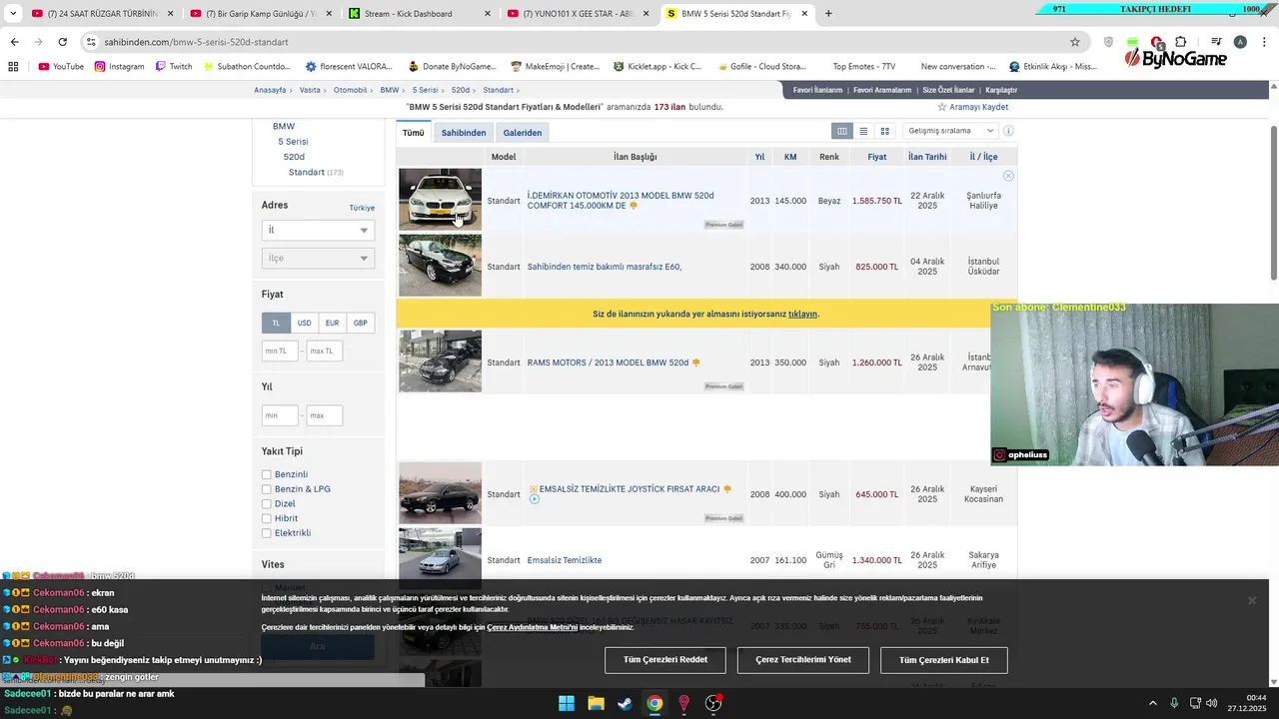Click the info icon next to sorting dropdown
Image resolution: width=1279 pixels, height=719 pixels.
tap(1008, 131)
